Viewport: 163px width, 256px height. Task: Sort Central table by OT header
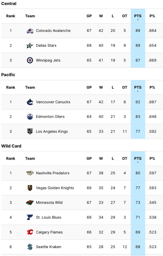(x=124, y=16)
